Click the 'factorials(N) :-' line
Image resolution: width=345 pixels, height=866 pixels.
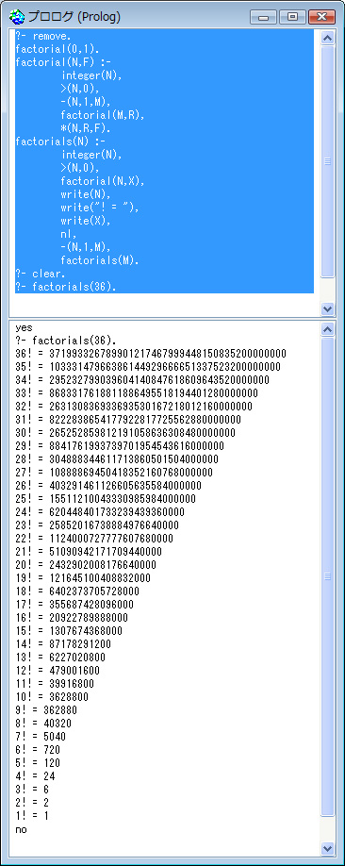coord(61,142)
